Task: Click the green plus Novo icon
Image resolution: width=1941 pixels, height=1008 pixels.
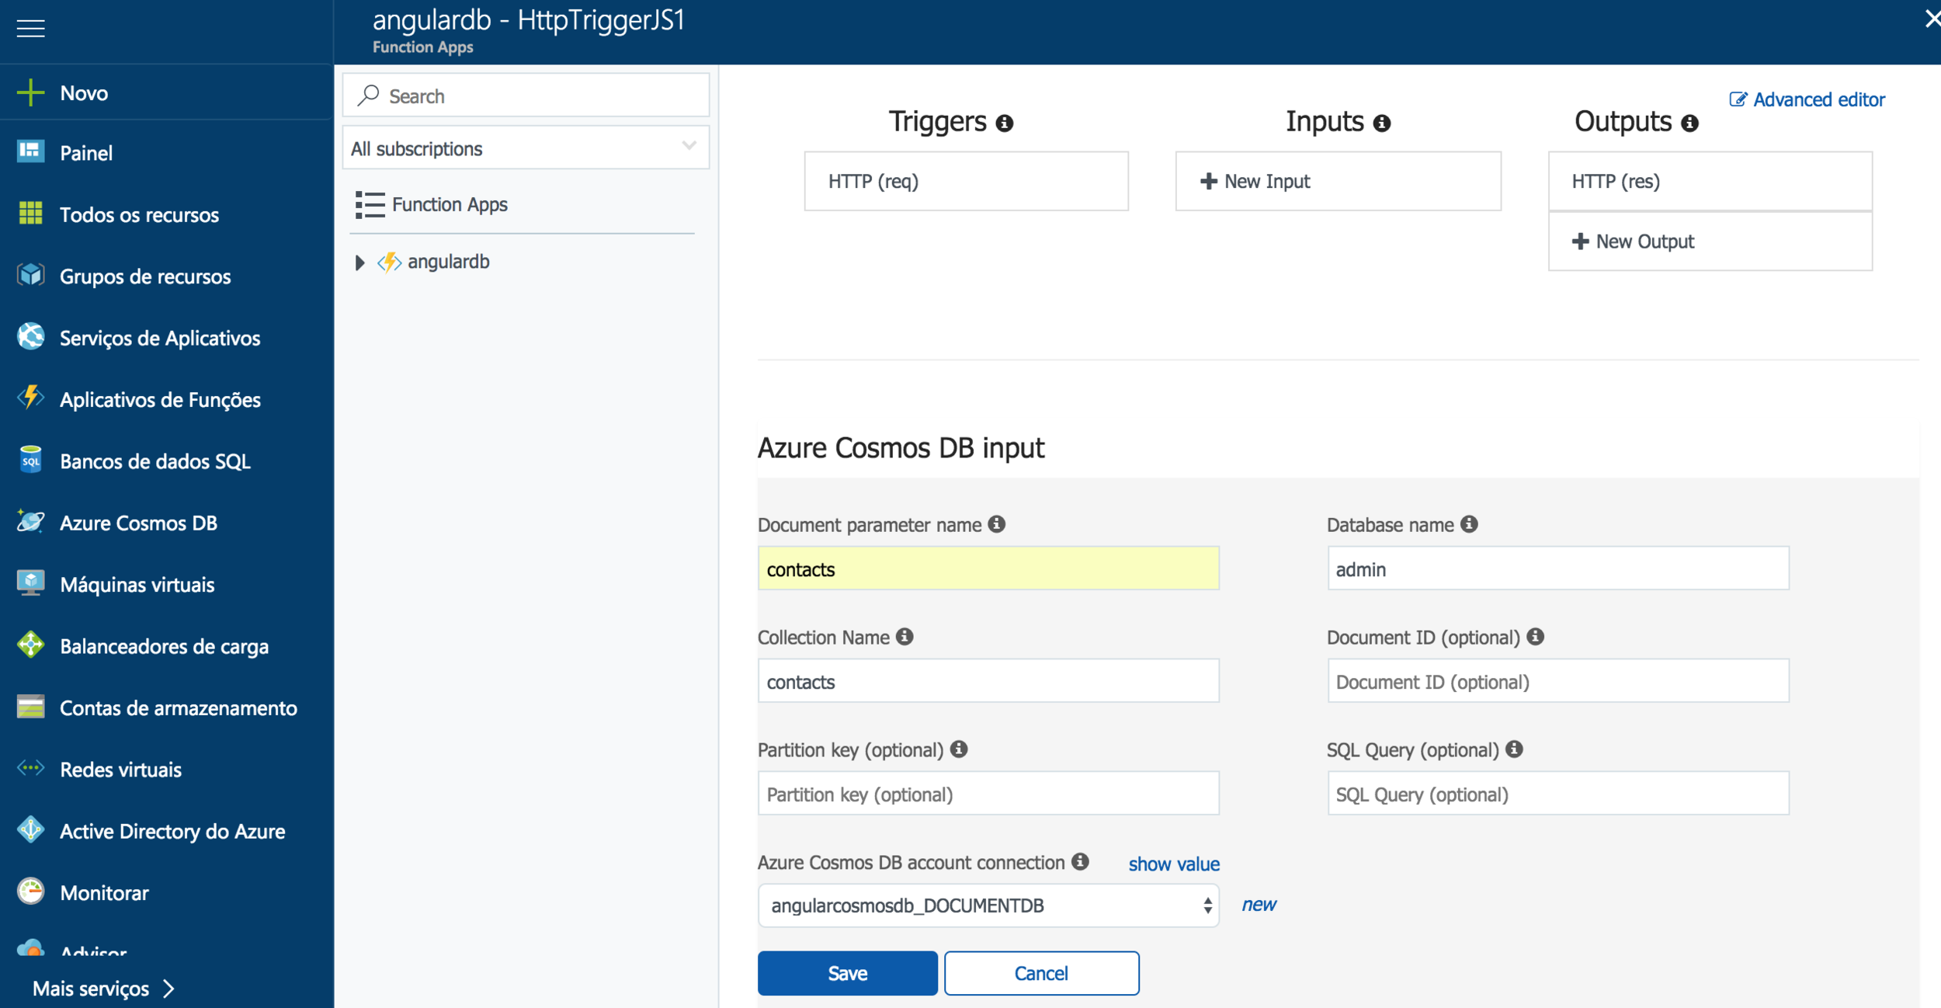Action: [x=30, y=92]
